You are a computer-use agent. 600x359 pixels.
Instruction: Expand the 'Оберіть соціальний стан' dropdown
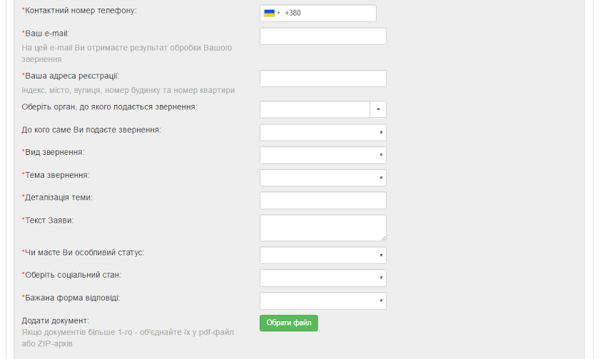[322, 278]
